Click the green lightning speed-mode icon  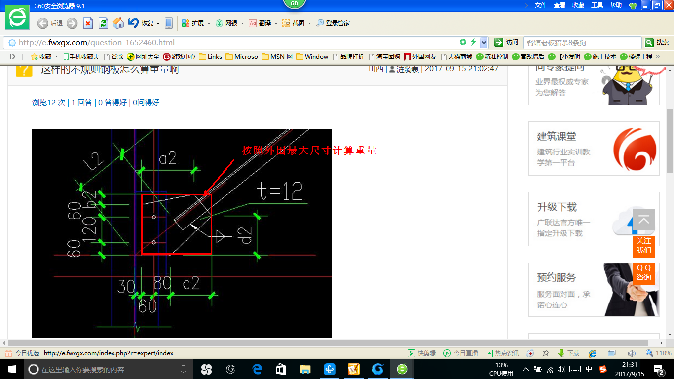(x=473, y=42)
